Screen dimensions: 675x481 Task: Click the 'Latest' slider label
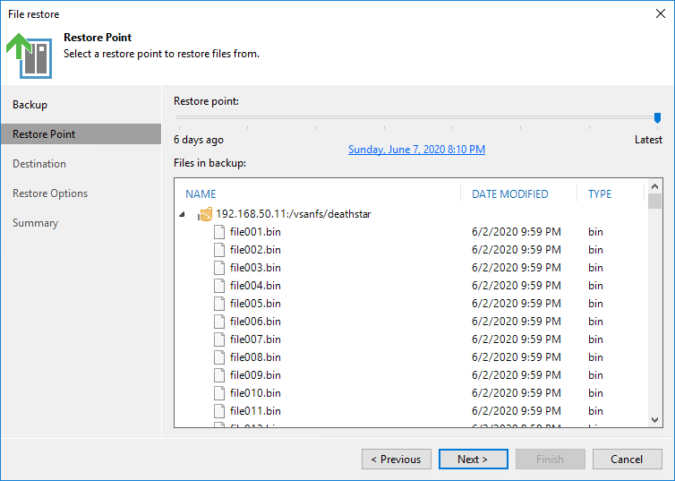tap(648, 140)
